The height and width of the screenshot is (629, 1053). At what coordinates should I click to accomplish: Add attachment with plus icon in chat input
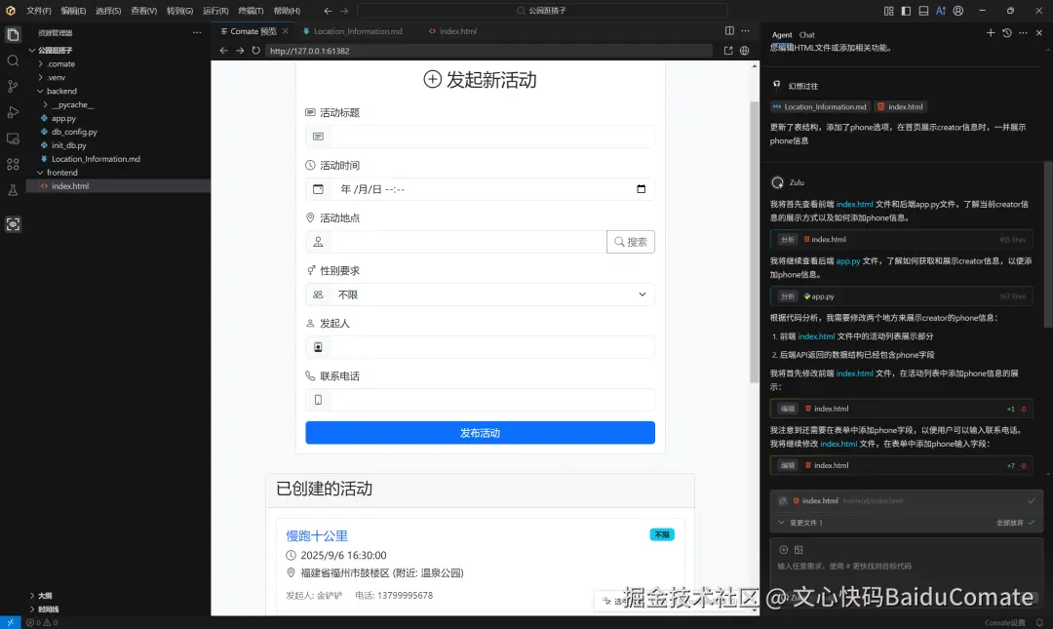pos(783,550)
